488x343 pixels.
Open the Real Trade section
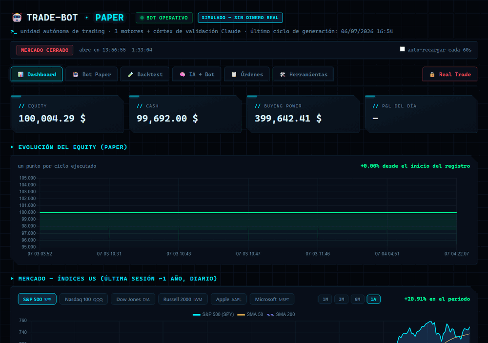(450, 74)
